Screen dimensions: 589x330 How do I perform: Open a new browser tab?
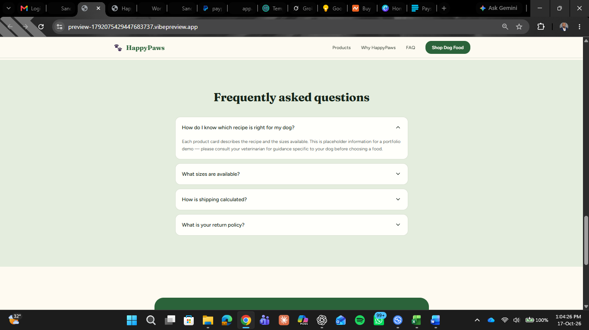(444, 8)
